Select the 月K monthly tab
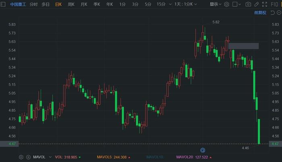The image size is (282, 162). point(84,4)
